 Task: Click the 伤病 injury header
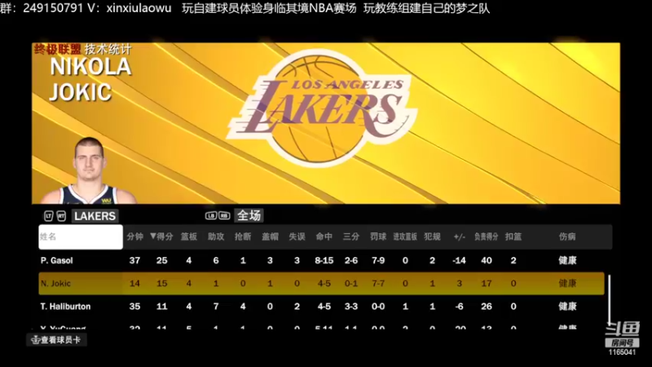point(567,237)
